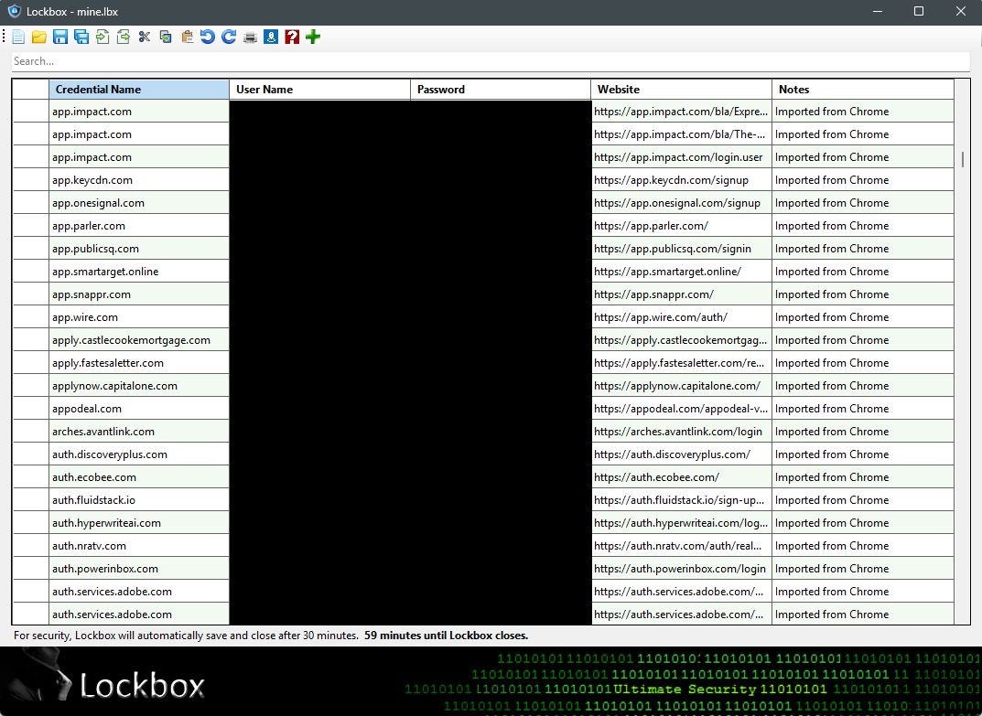
Task: Import credentials into Lockbox
Action: (x=102, y=37)
